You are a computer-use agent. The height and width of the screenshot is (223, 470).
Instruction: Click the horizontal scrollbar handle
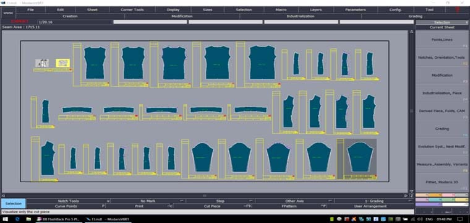(x=205, y=195)
